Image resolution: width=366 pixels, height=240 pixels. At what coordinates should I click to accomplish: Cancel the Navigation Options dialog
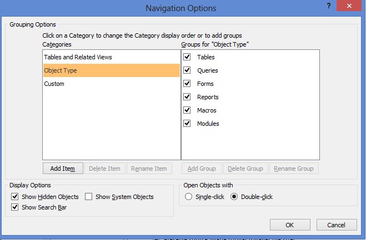click(337, 225)
